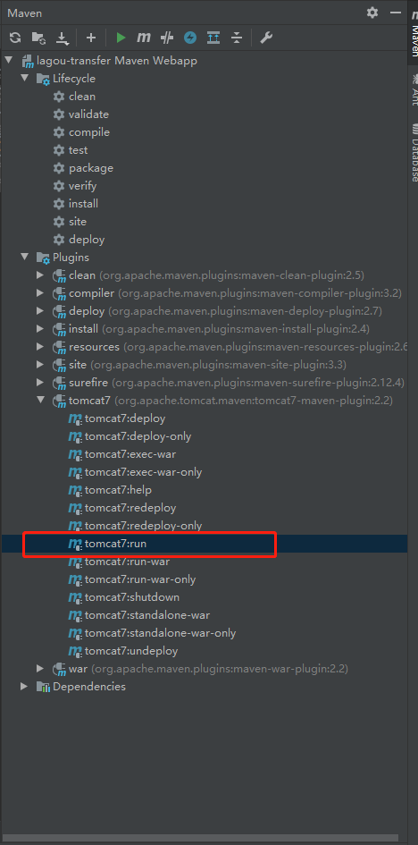
Task: Toggle Skip Tests mode lightning icon
Action: 190,38
